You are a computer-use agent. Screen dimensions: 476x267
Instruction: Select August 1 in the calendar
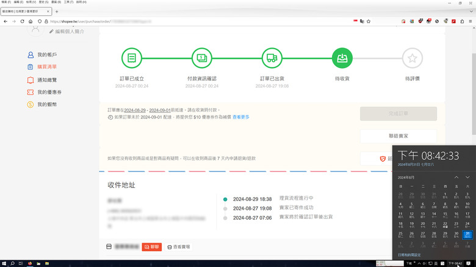pyautogui.click(x=445, y=195)
